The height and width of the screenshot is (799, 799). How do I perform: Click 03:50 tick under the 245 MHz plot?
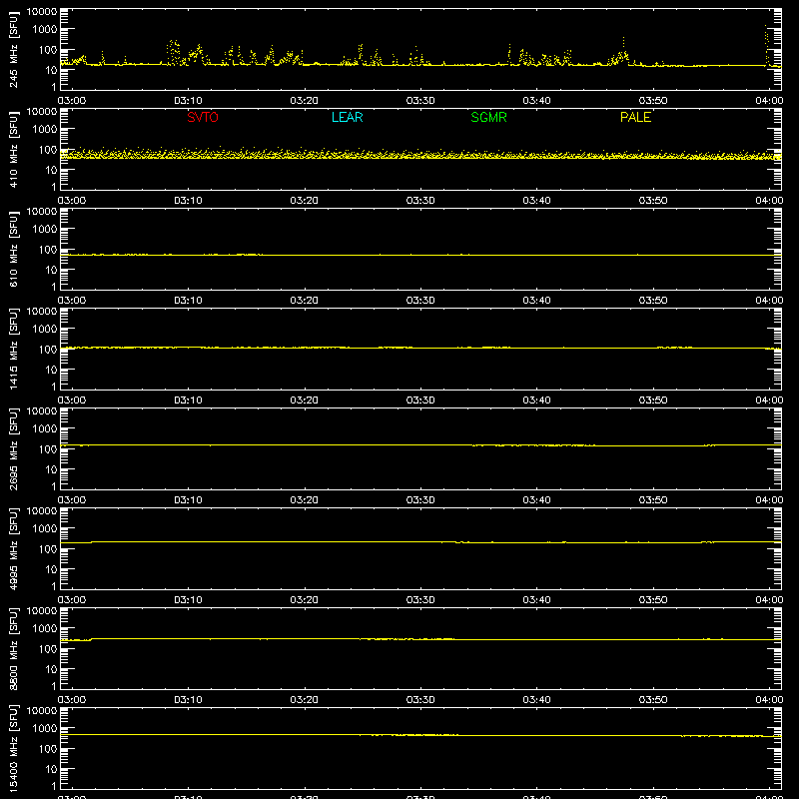coord(653,101)
